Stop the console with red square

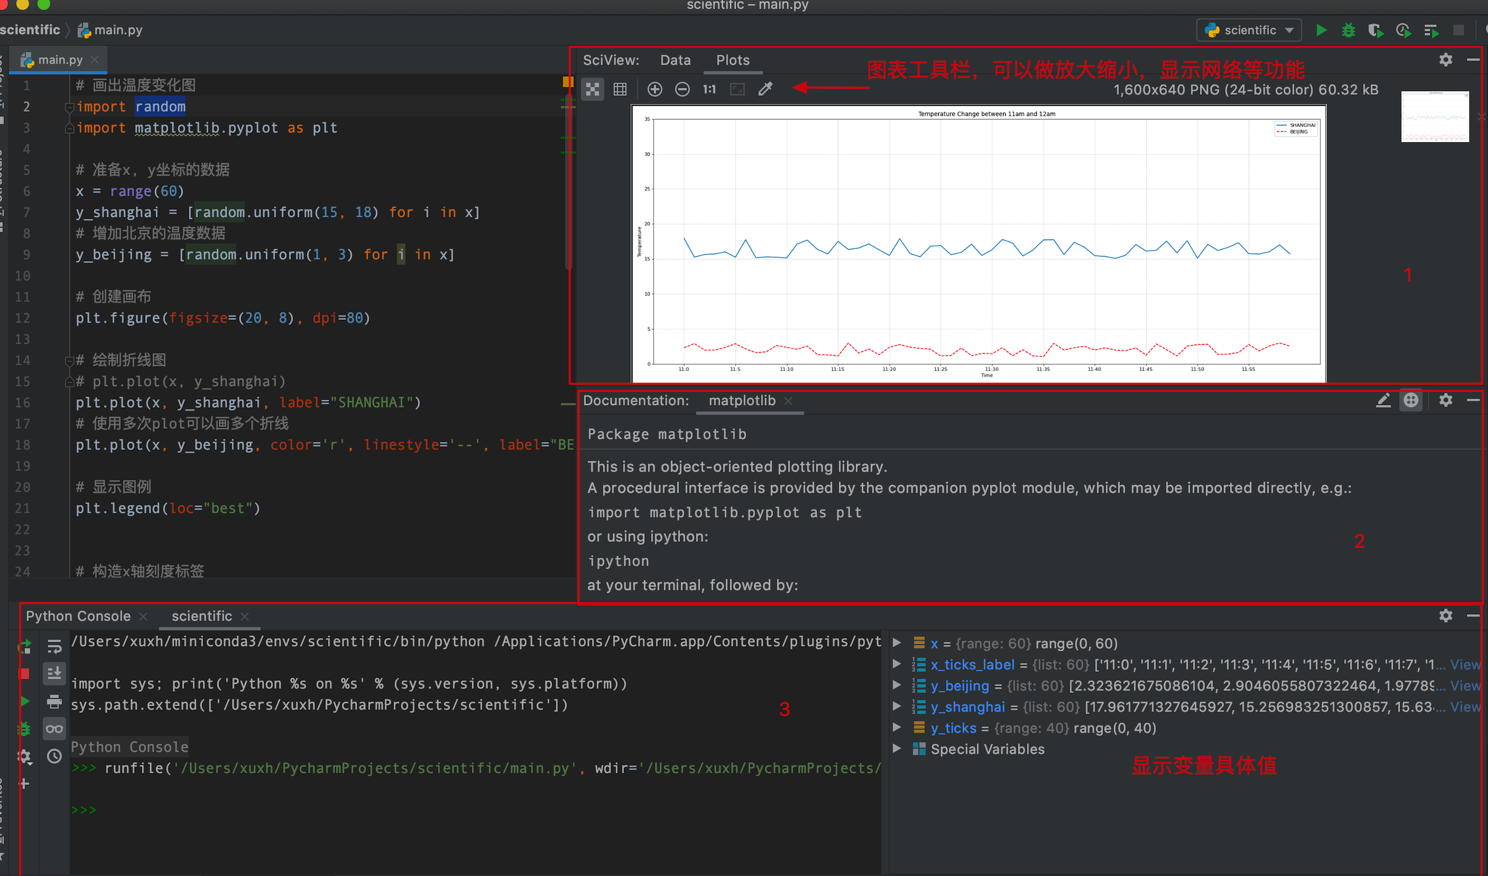point(25,674)
